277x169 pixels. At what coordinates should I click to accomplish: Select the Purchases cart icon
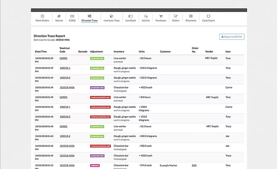coord(161,16)
